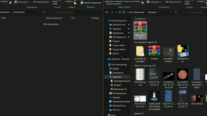This screenshot has width=207, height=116.
Task: Refresh the Downloads window
Action: [x=176, y=12]
